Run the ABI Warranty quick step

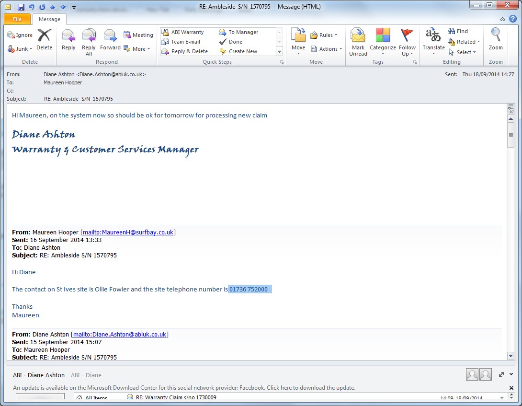(187, 32)
